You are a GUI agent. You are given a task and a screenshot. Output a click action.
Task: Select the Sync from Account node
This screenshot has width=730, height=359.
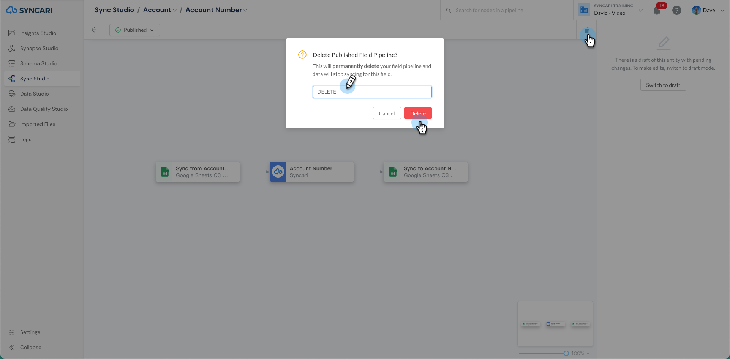coord(198,172)
